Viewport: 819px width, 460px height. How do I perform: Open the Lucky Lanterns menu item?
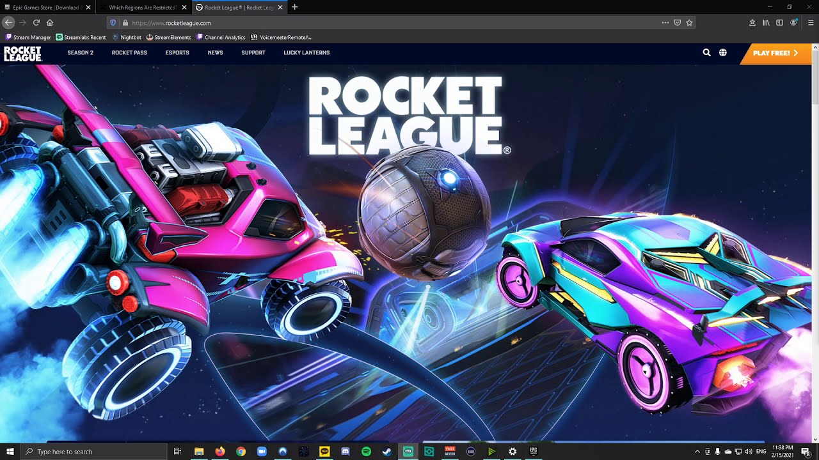(x=306, y=52)
